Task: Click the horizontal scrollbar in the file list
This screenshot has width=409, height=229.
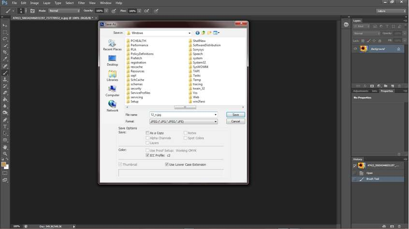Action: point(185,107)
